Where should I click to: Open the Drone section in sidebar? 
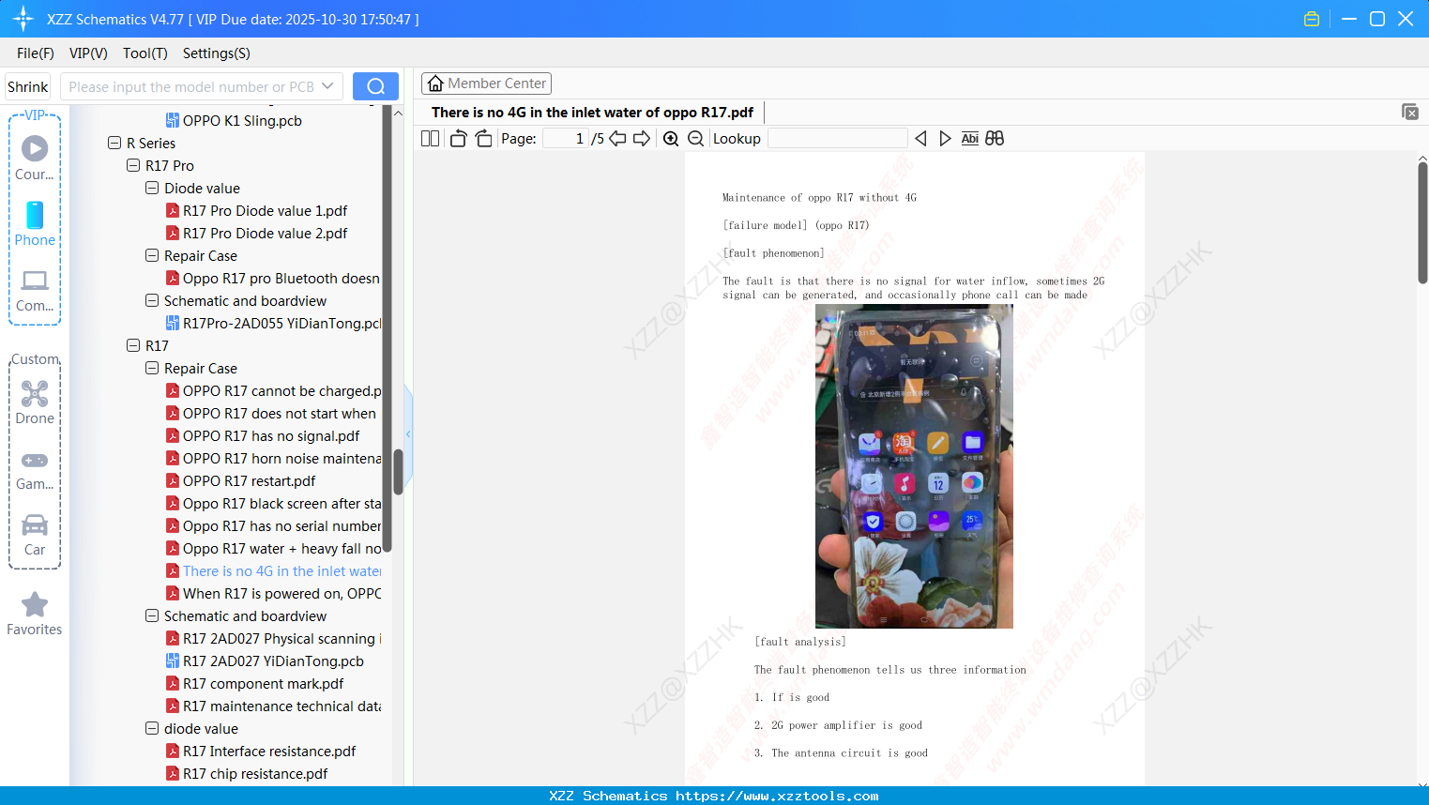click(x=34, y=402)
